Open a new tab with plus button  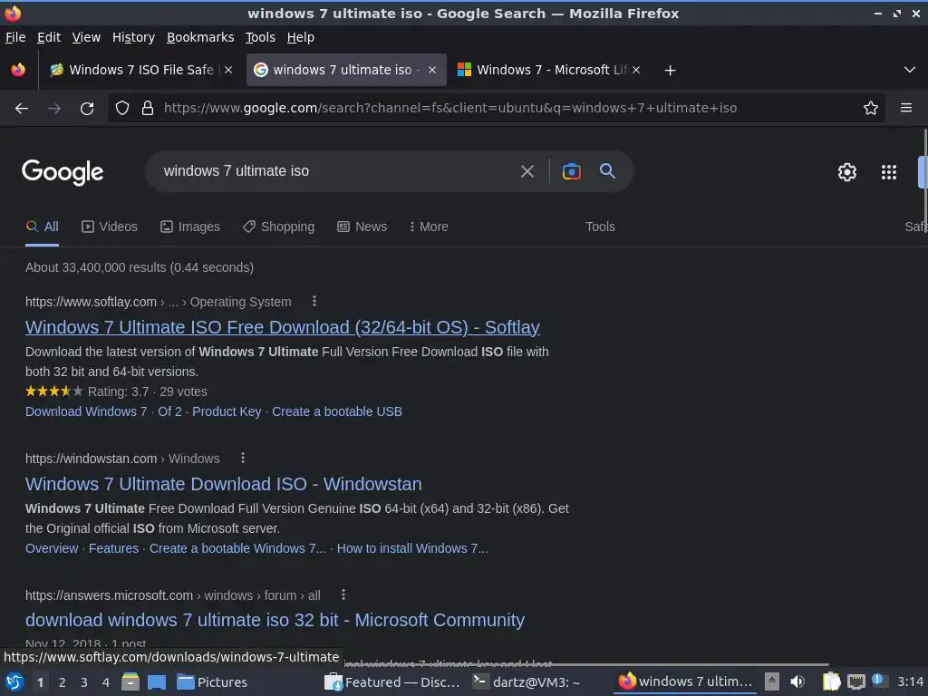670,71
